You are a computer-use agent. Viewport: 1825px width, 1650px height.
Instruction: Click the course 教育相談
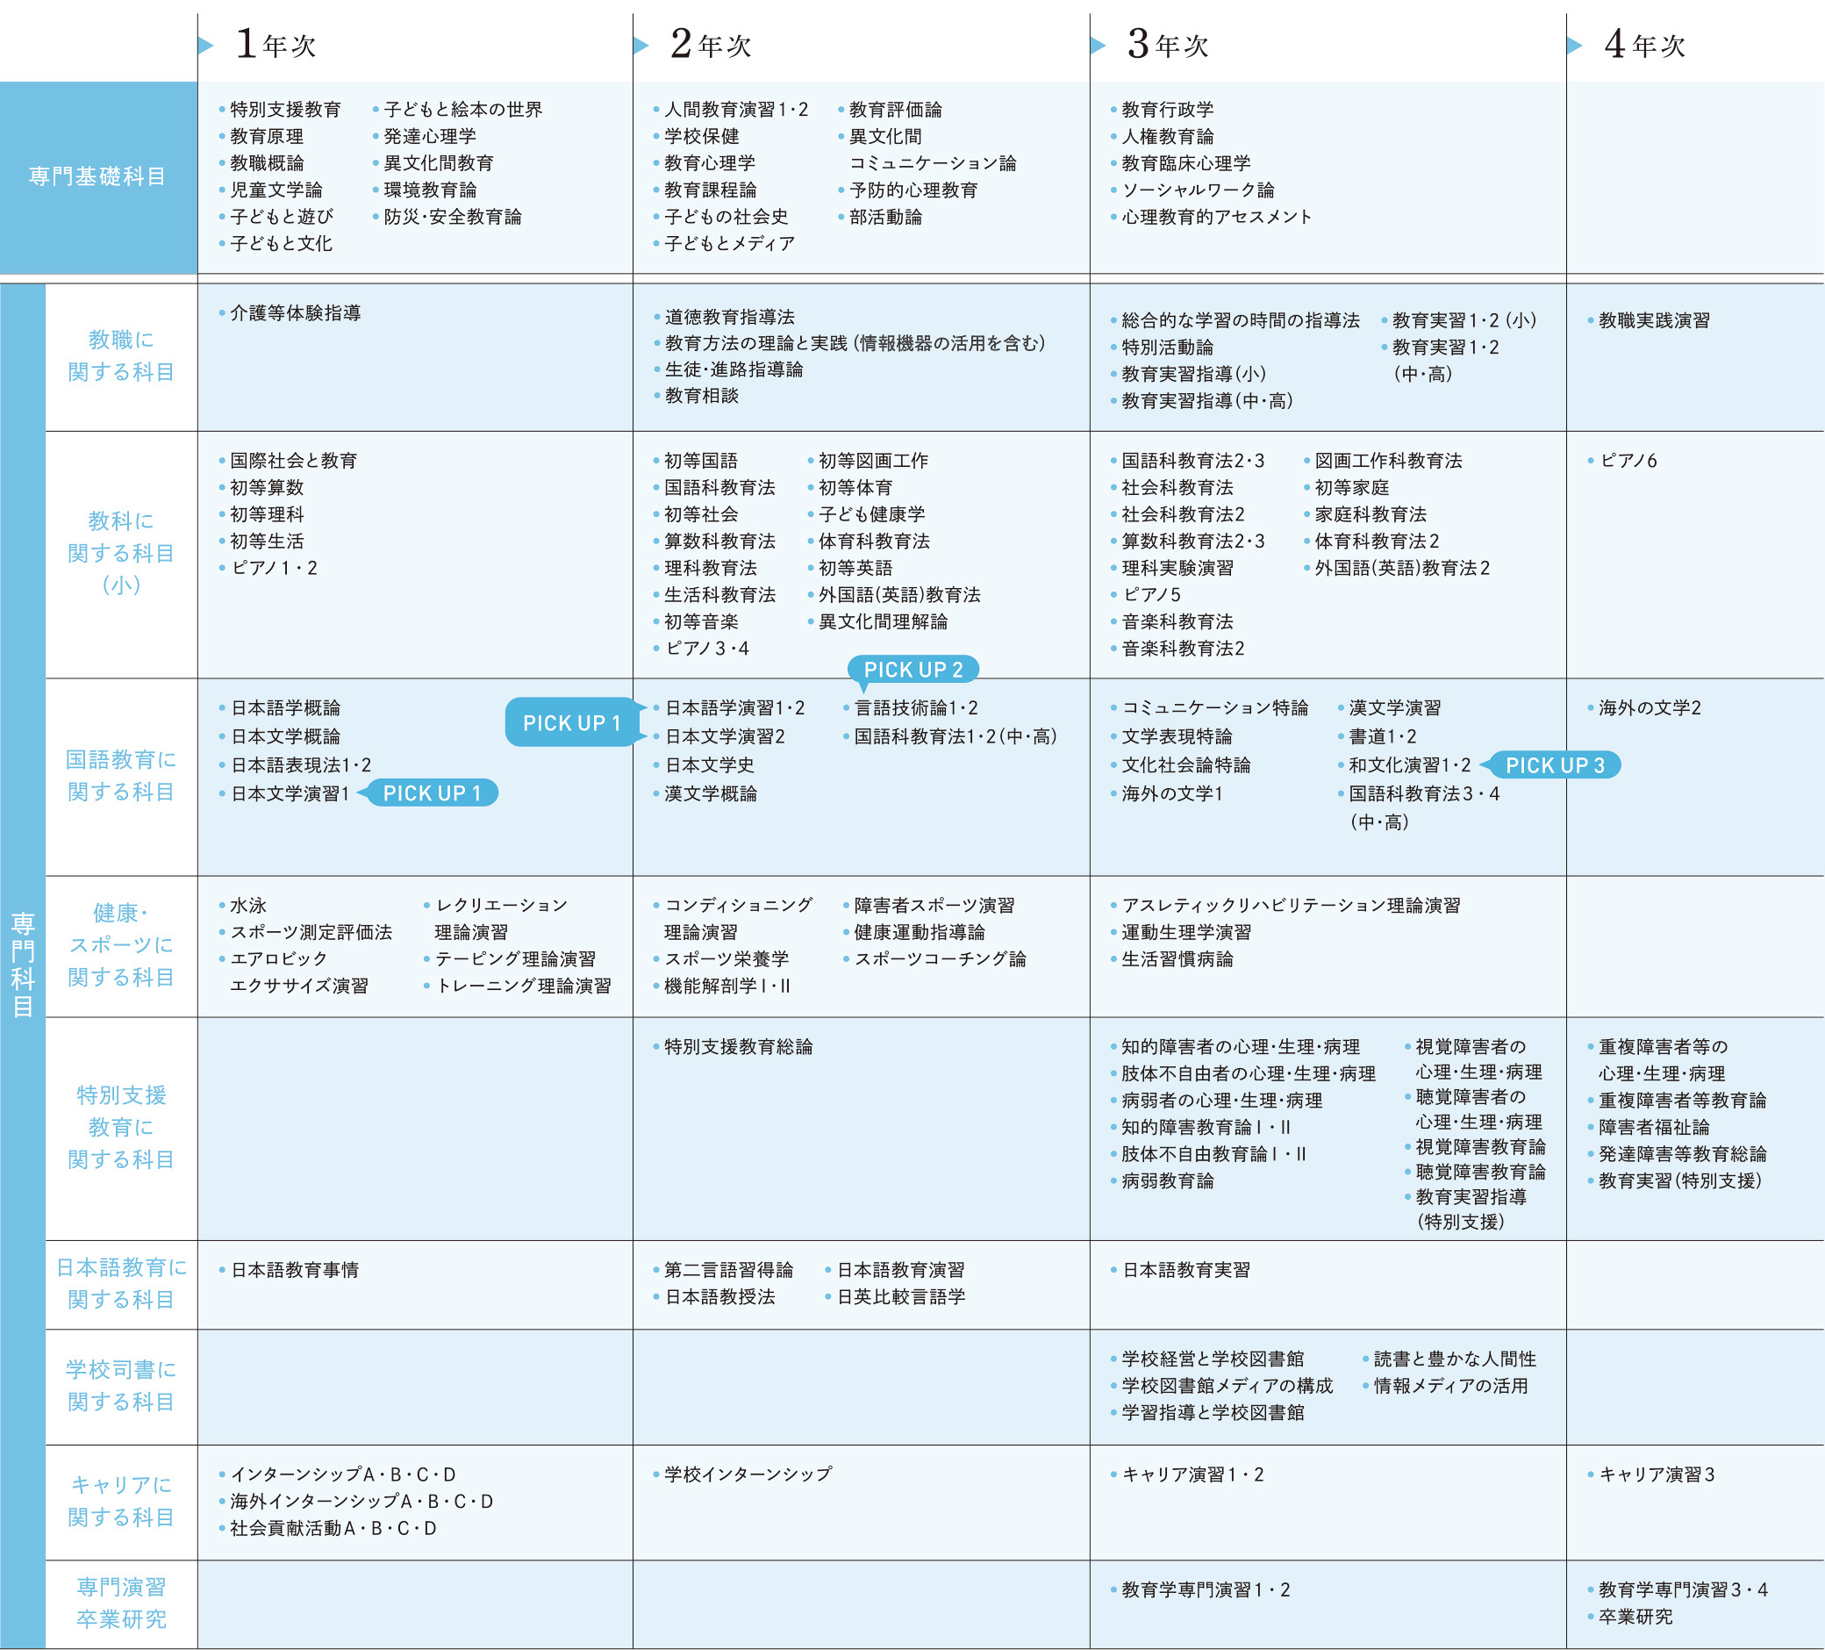point(702,396)
